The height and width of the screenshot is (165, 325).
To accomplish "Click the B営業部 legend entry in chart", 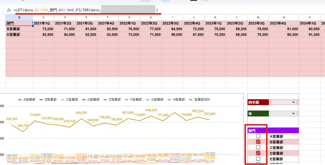I will click(x=48, y=100).
